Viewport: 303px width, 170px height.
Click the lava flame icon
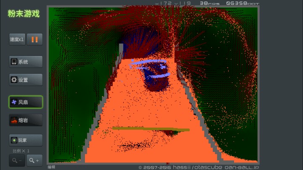[14, 120]
